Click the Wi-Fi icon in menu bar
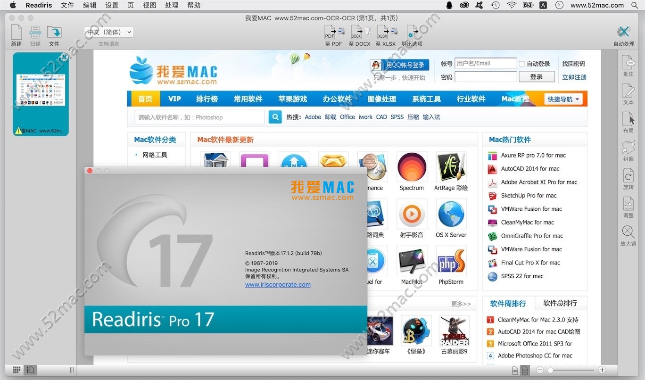Viewport: 645px width, 380px height. (x=512, y=5)
